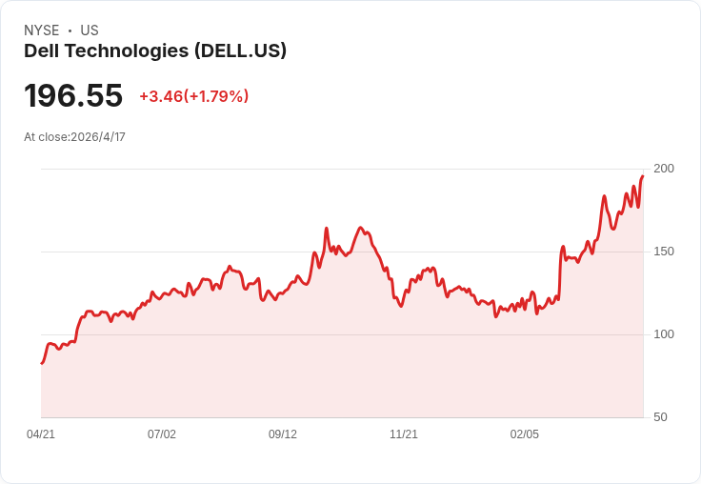This screenshot has height=484, width=701.
Task: Click the 150 y-axis price label
Action: (x=664, y=252)
